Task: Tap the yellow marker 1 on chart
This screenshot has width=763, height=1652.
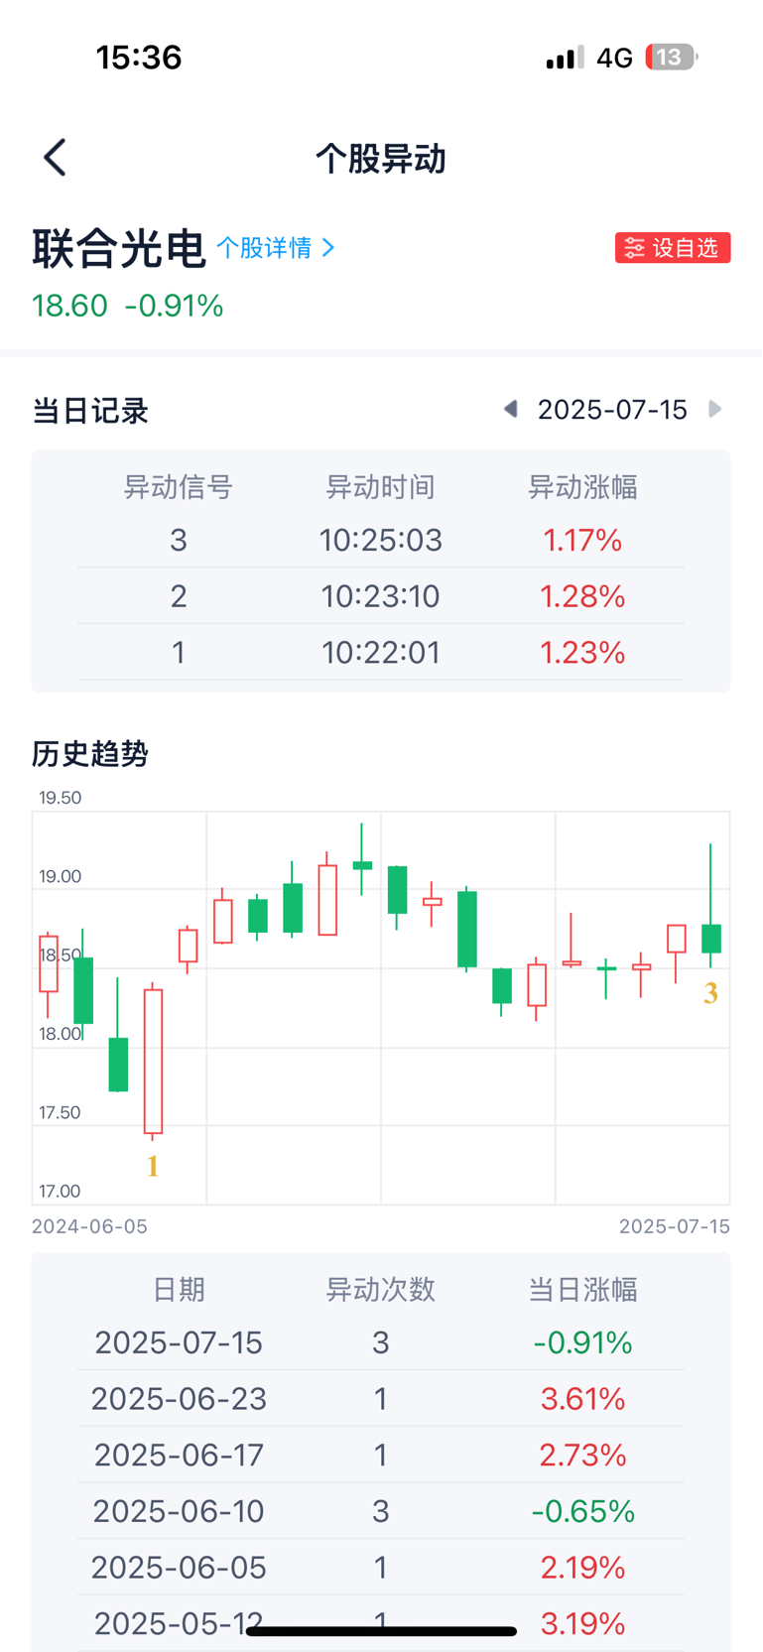Action: (153, 1166)
